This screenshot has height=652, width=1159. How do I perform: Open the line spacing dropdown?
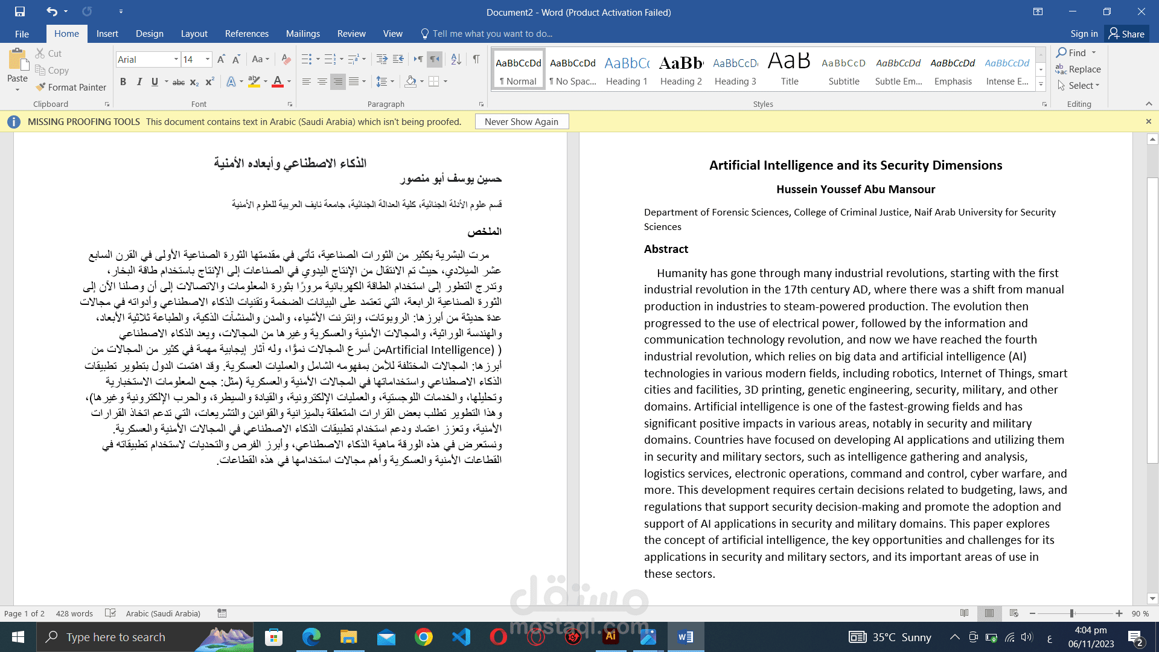pos(392,81)
